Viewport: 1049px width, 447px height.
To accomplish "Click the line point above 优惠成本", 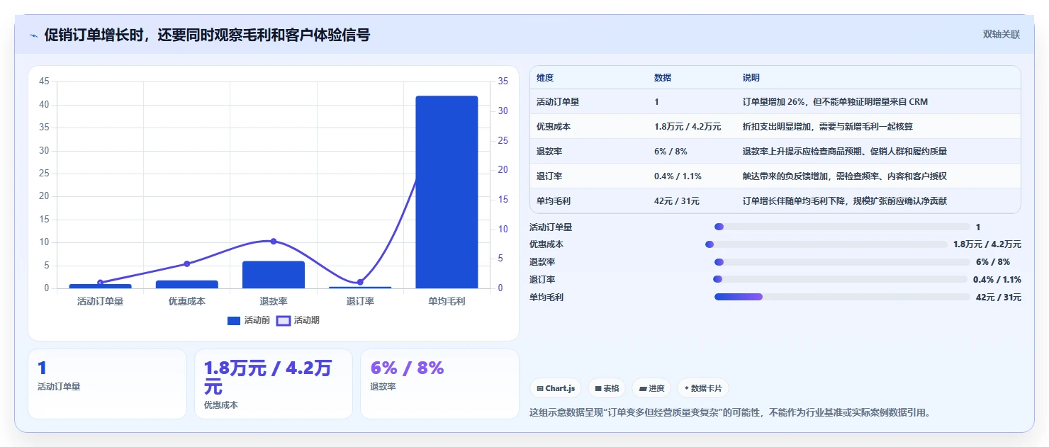I will pyautogui.click(x=187, y=264).
